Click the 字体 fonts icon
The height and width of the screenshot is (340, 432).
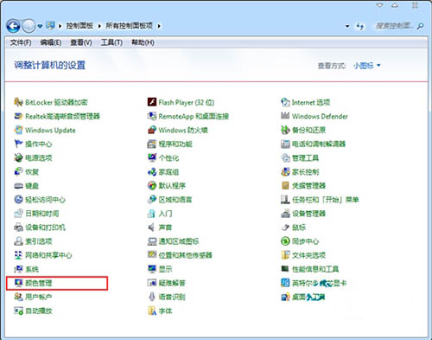pyautogui.click(x=152, y=311)
